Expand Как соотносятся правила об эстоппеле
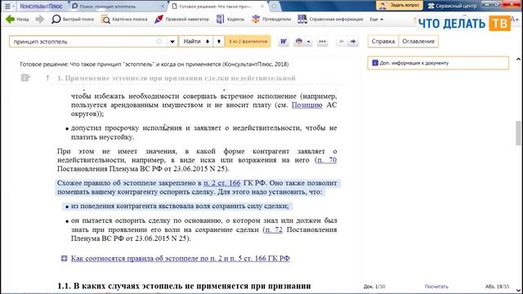This screenshot has width=523, height=294. tap(64, 258)
